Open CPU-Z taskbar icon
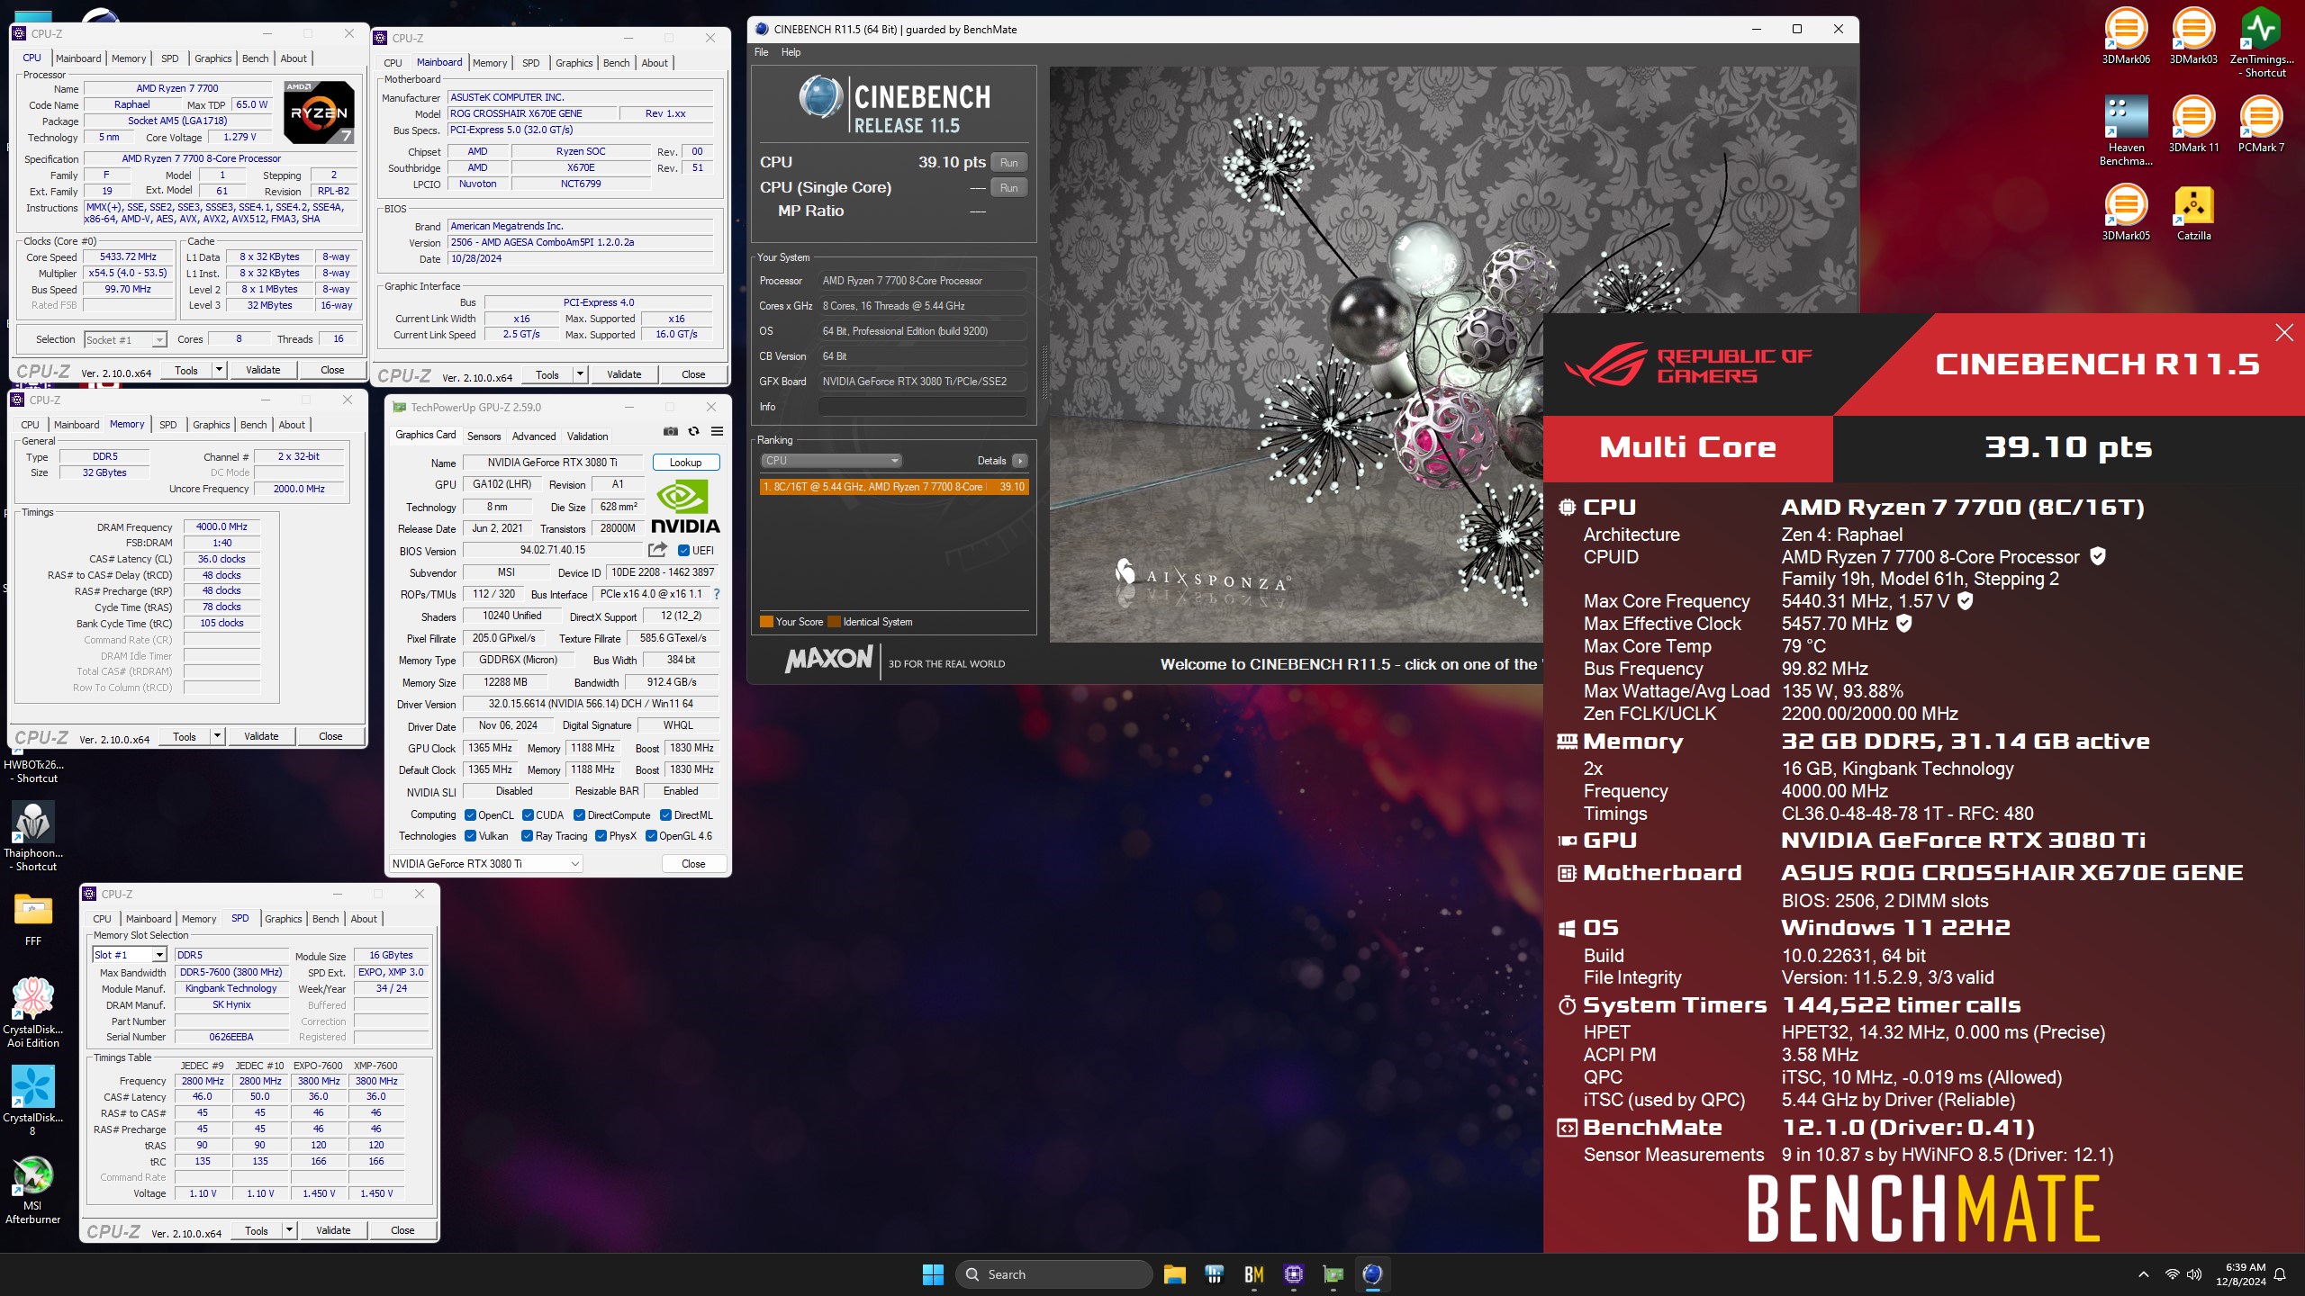 1293,1274
